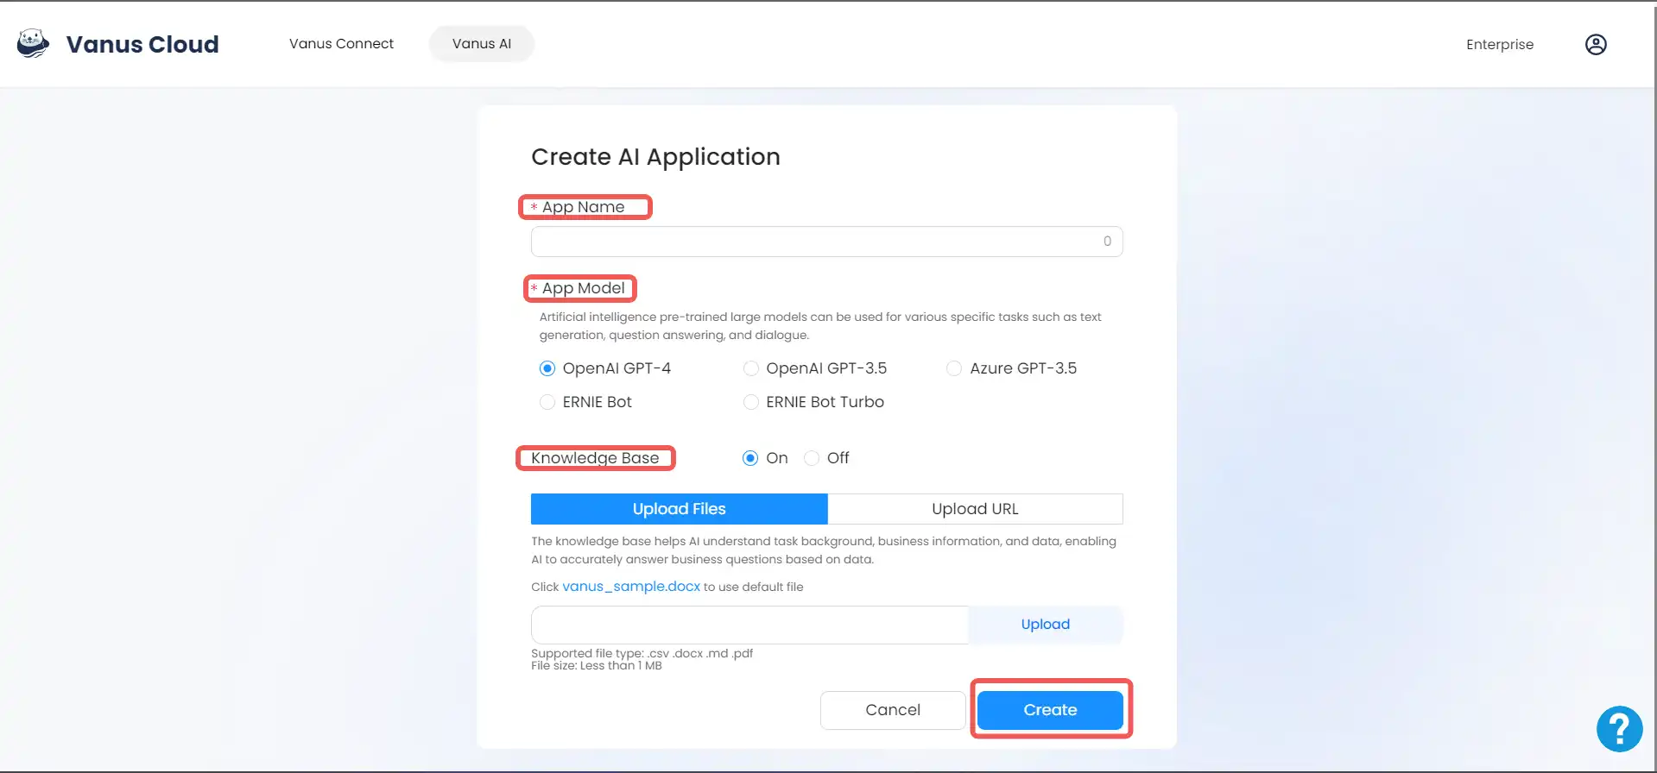The width and height of the screenshot is (1657, 773).
Task: Turn Knowledge Base Off
Action: (x=812, y=458)
